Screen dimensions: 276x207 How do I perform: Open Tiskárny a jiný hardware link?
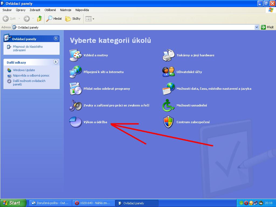pos(196,55)
